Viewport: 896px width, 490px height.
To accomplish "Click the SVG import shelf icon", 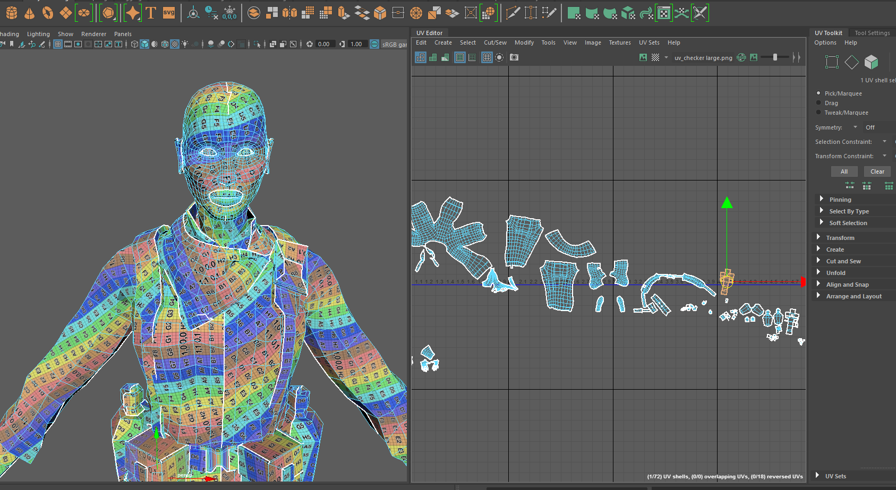I will pyautogui.click(x=169, y=13).
